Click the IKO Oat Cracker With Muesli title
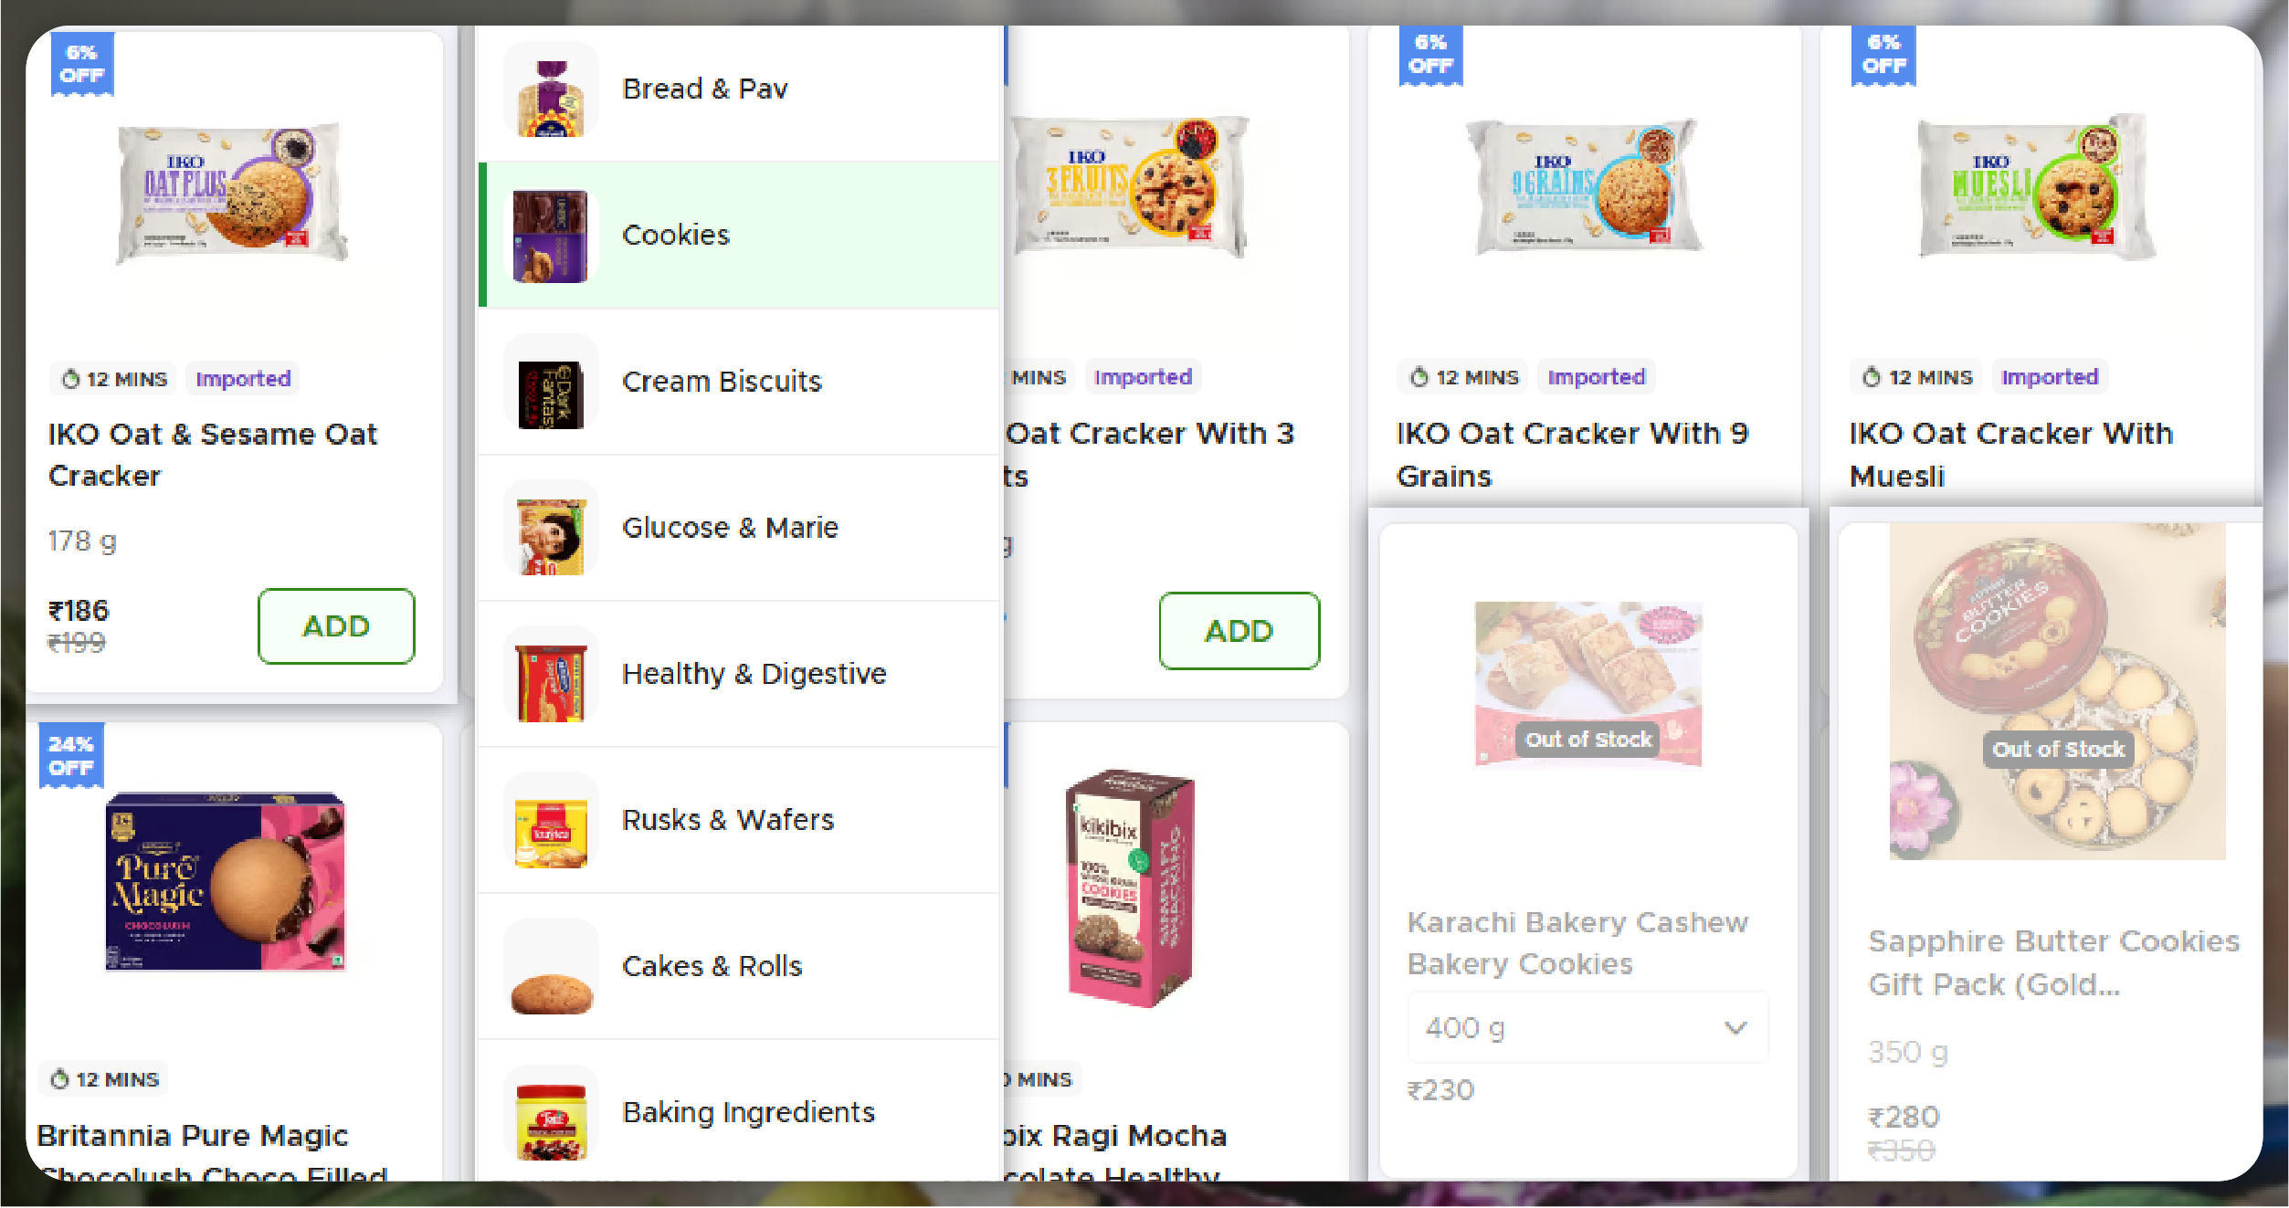 click(x=2010, y=455)
